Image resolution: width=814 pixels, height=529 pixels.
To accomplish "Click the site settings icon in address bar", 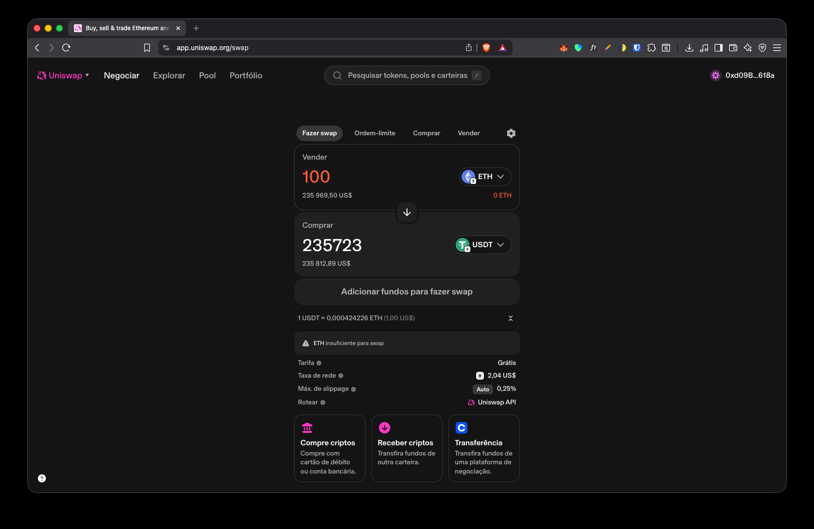I will (x=166, y=48).
